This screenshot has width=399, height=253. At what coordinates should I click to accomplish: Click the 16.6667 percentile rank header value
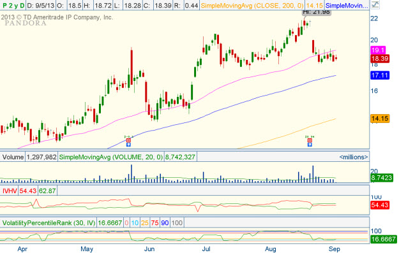point(110,223)
